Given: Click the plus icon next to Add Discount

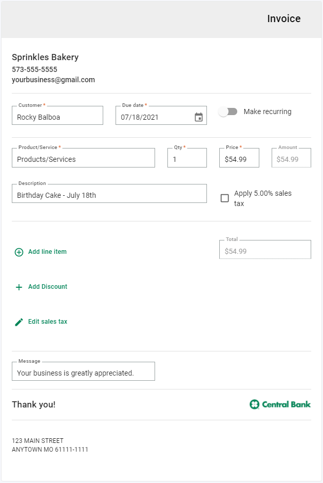Looking at the screenshot, I should 18,286.
